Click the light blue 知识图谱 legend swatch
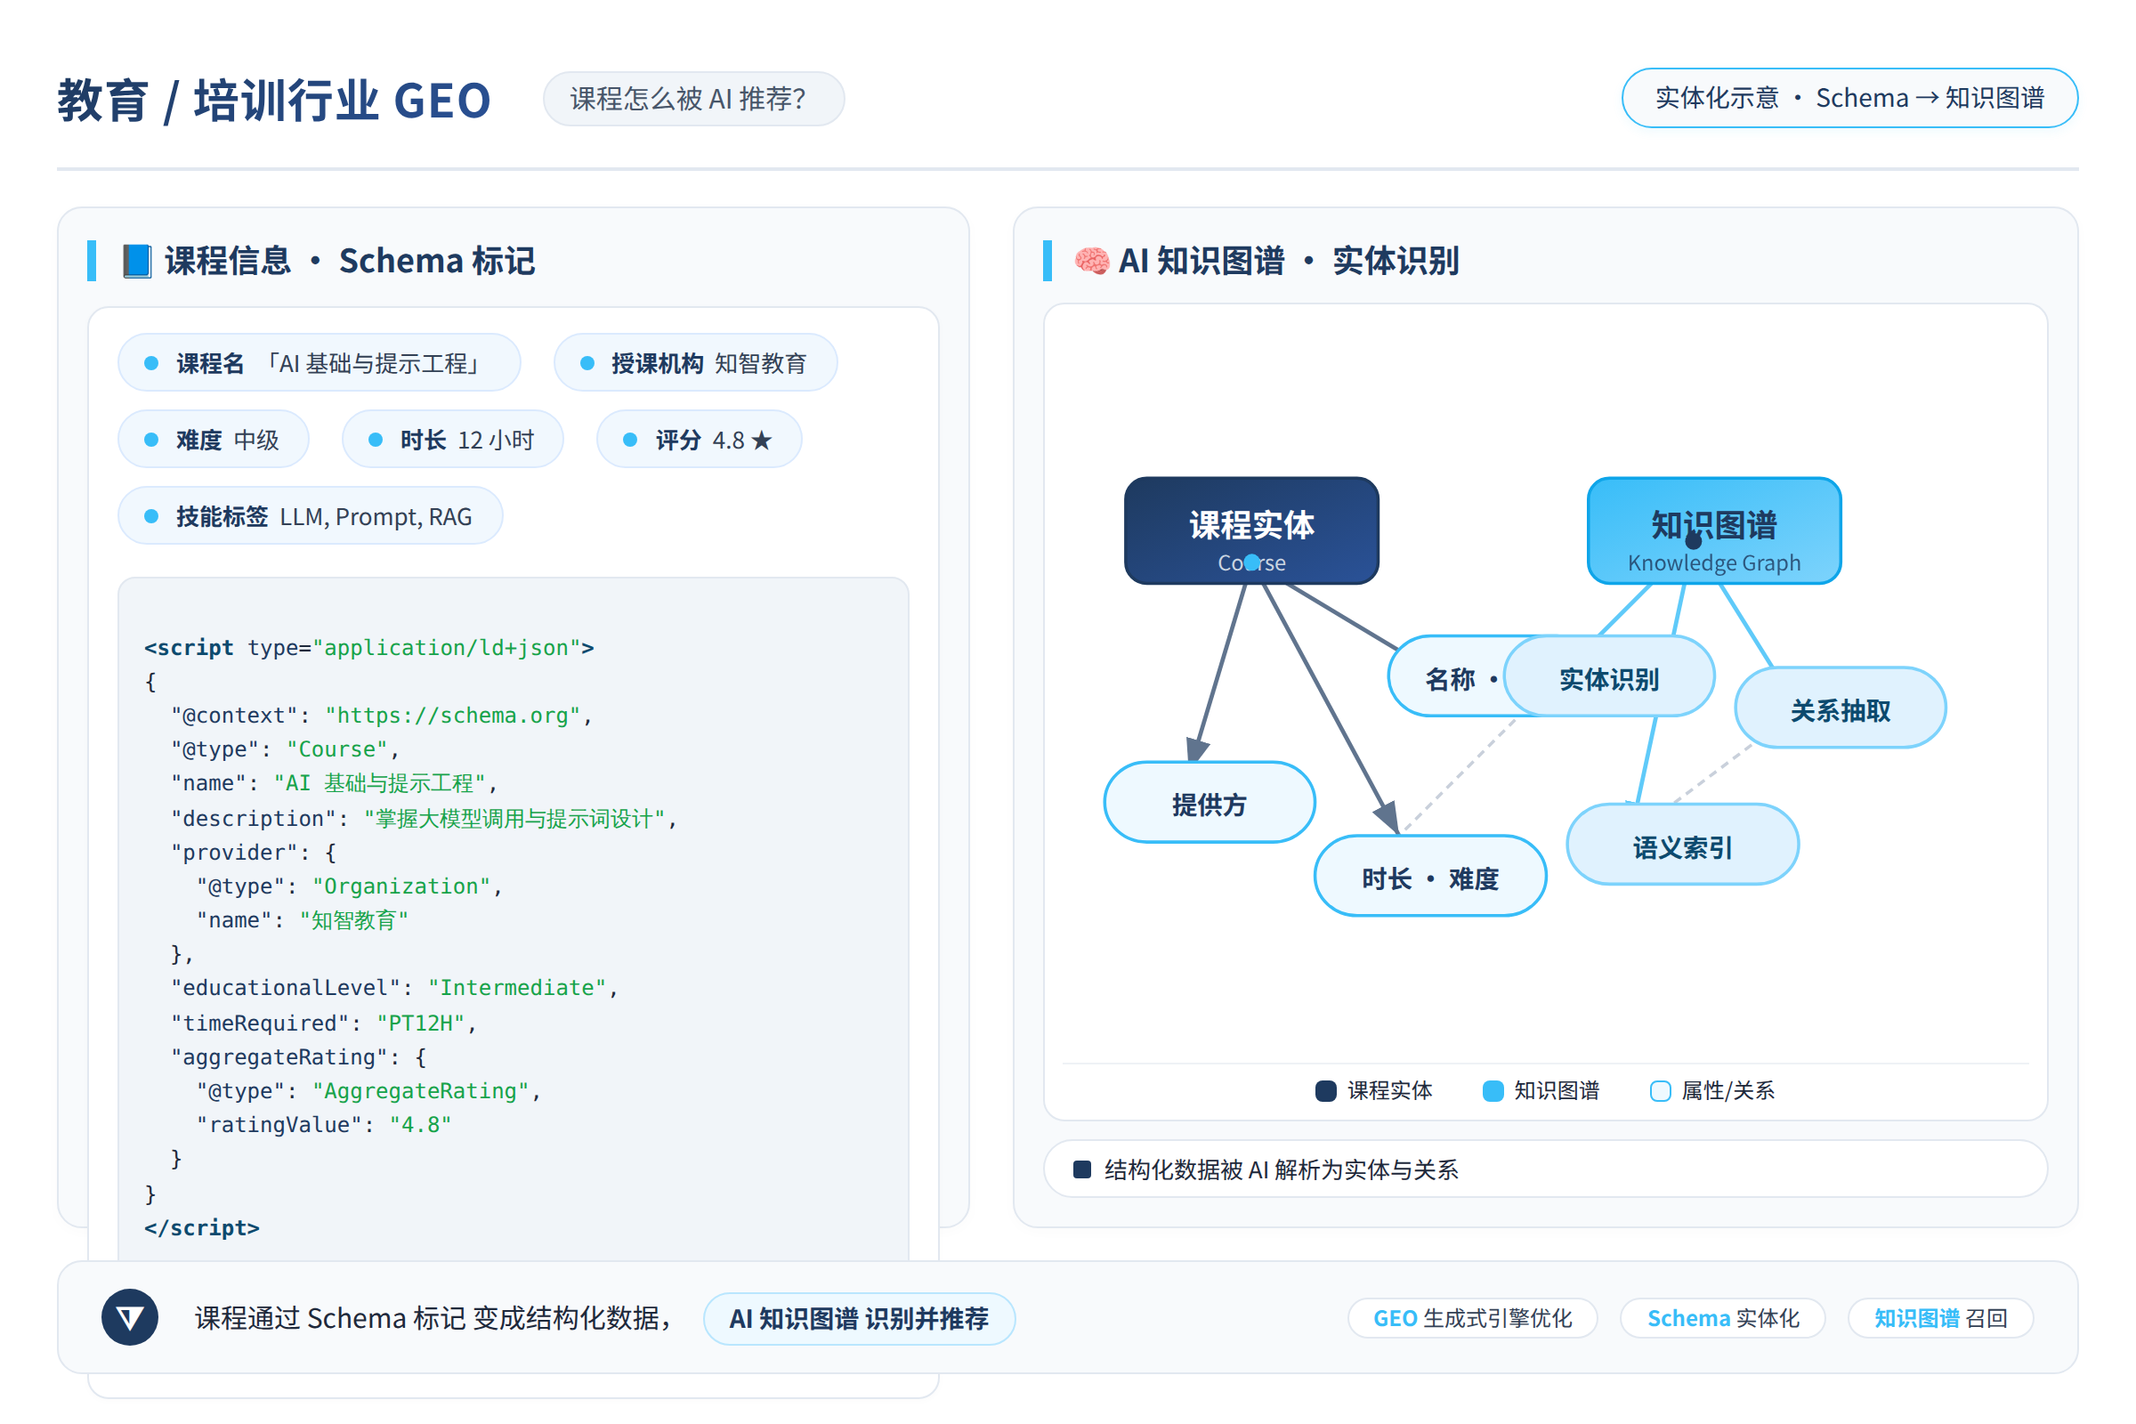This screenshot has width=2136, height=1424. [x=1493, y=1091]
